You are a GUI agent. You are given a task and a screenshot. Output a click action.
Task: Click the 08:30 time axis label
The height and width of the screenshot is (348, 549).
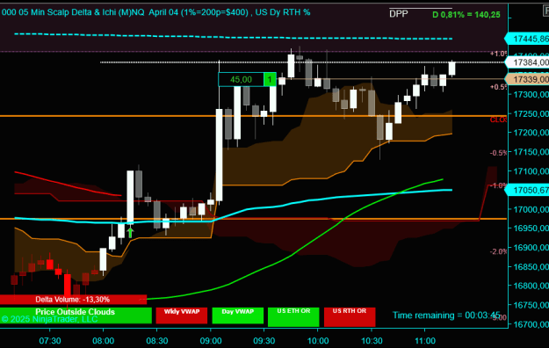(157, 341)
